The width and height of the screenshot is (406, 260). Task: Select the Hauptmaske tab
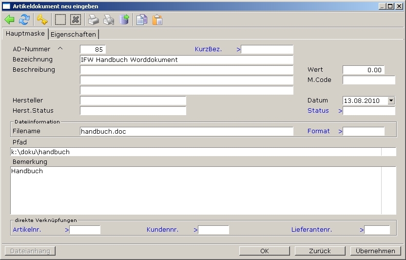25,34
